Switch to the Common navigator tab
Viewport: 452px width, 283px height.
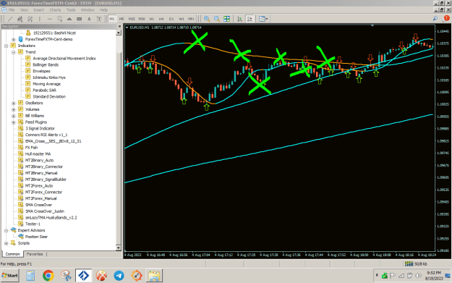tap(13, 254)
